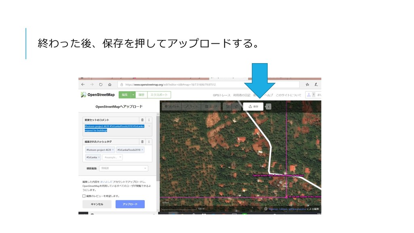Remove the #SriLanka hashtag chip
This screenshot has width=414, height=233.
(x=99, y=157)
